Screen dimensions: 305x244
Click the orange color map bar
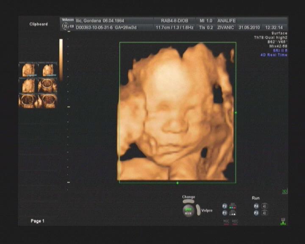61,59
